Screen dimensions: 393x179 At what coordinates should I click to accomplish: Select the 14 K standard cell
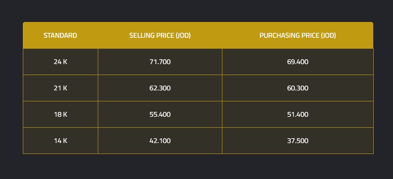point(60,141)
